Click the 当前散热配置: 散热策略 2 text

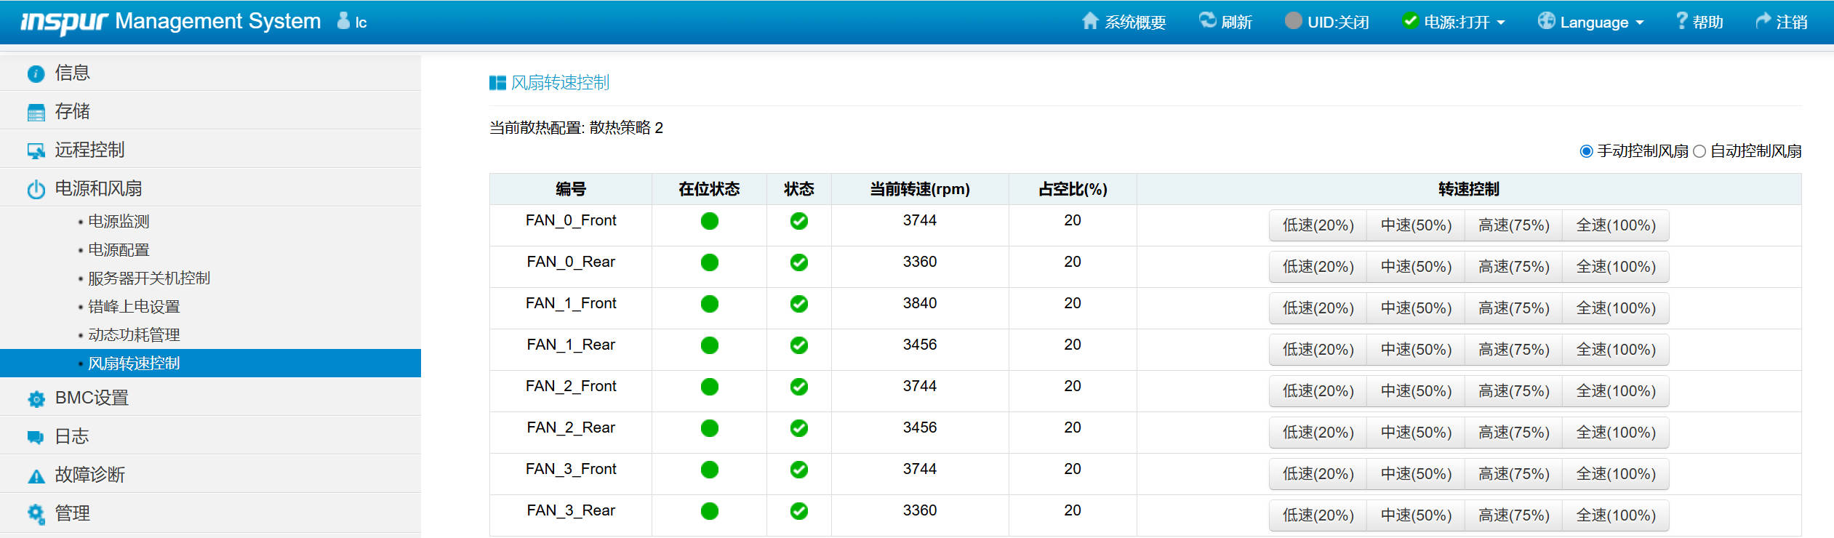point(576,128)
